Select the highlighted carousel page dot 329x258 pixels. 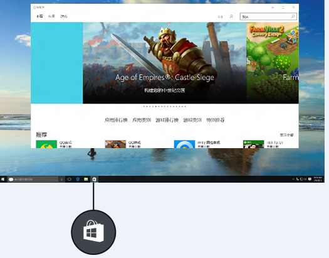coord(155,106)
